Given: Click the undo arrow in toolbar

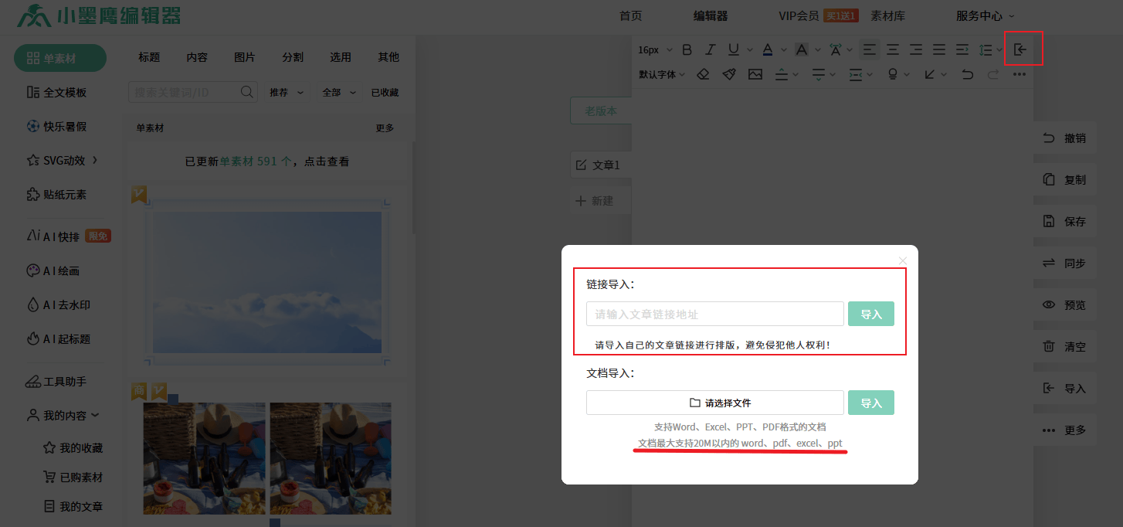Looking at the screenshot, I should click(x=967, y=74).
